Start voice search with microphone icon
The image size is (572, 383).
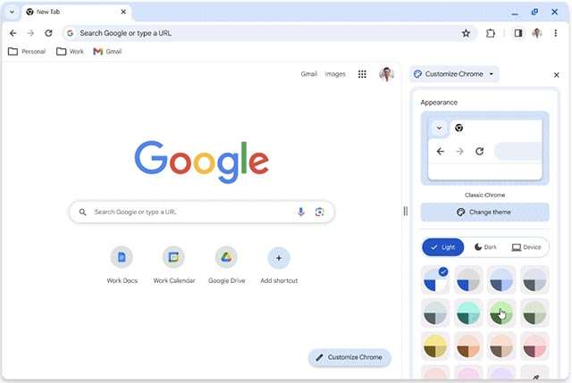300,212
